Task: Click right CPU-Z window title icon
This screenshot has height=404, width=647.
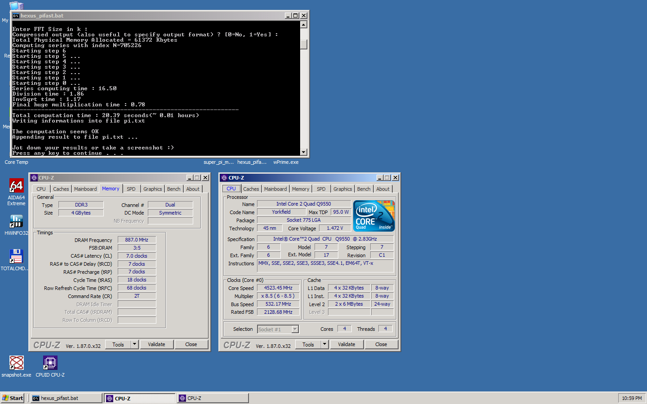Action: 224,178
